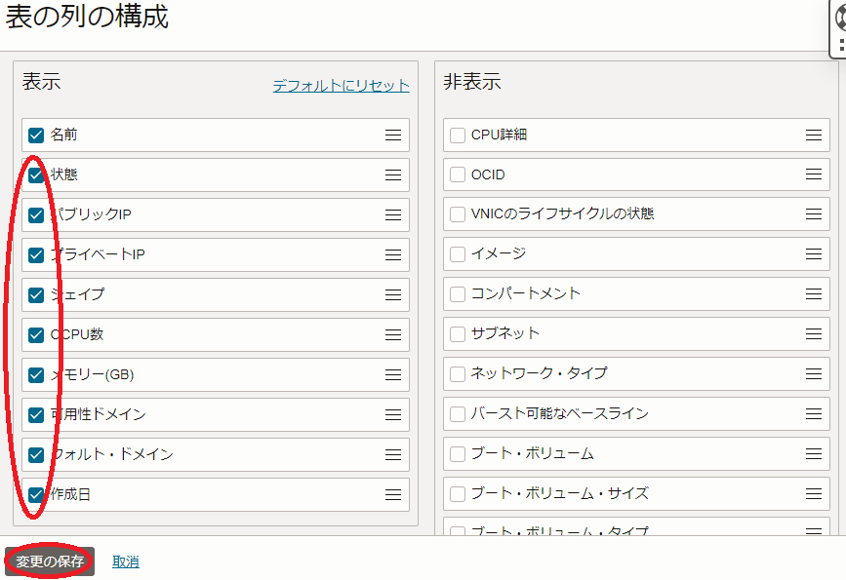Click the help lifebuoy icon at top right
This screenshot has width=846, height=580.
(839, 18)
